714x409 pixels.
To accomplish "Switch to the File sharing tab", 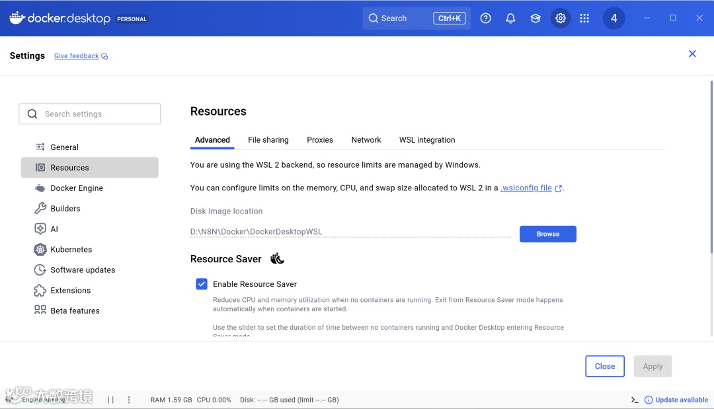I will point(268,139).
